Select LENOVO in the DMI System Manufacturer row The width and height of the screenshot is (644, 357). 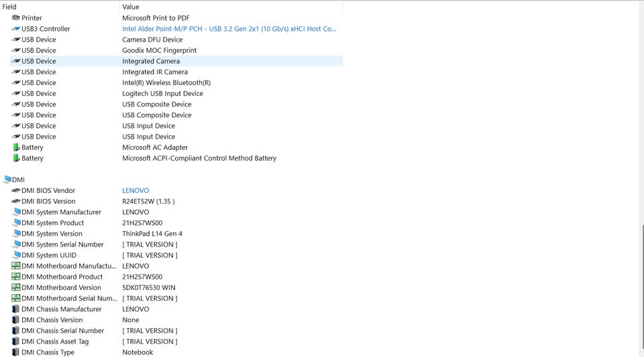(136, 212)
